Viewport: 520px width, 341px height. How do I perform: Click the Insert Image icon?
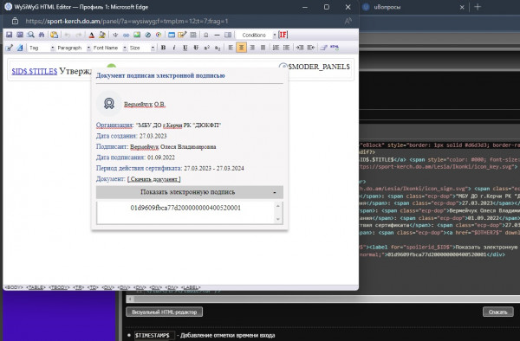[137, 35]
